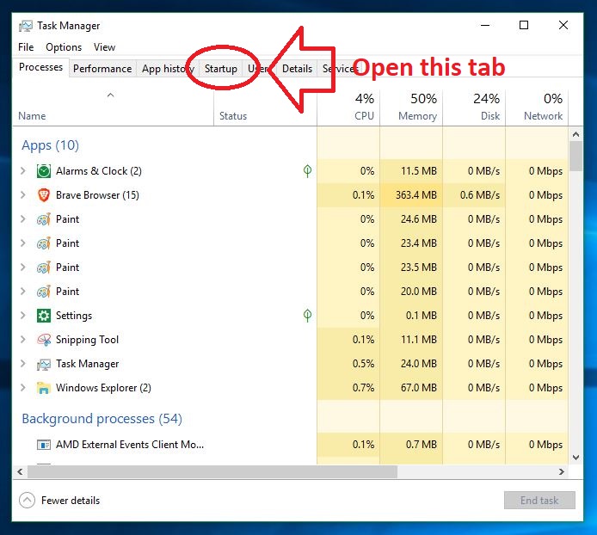The height and width of the screenshot is (535, 597).
Task: Switch to the Performance tab
Action: click(x=102, y=69)
